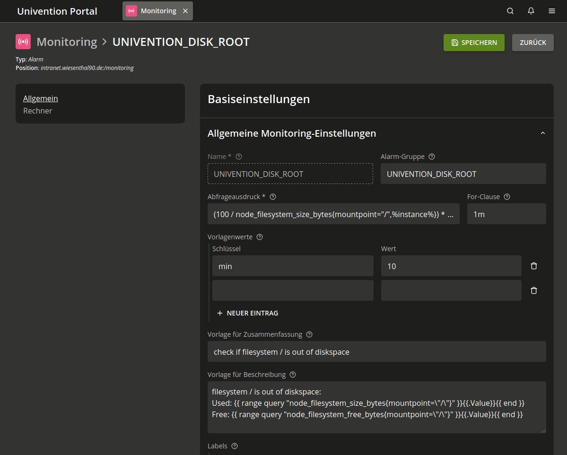The height and width of the screenshot is (455, 567).
Task: Click the empty Wert field
Action: click(451, 290)
